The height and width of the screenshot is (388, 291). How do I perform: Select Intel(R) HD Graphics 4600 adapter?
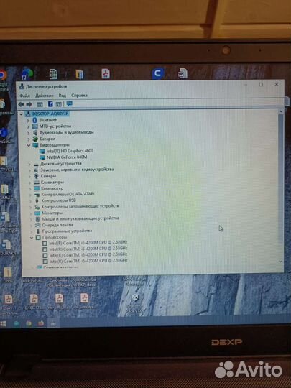pyautogui.click(x=70, y=151)
